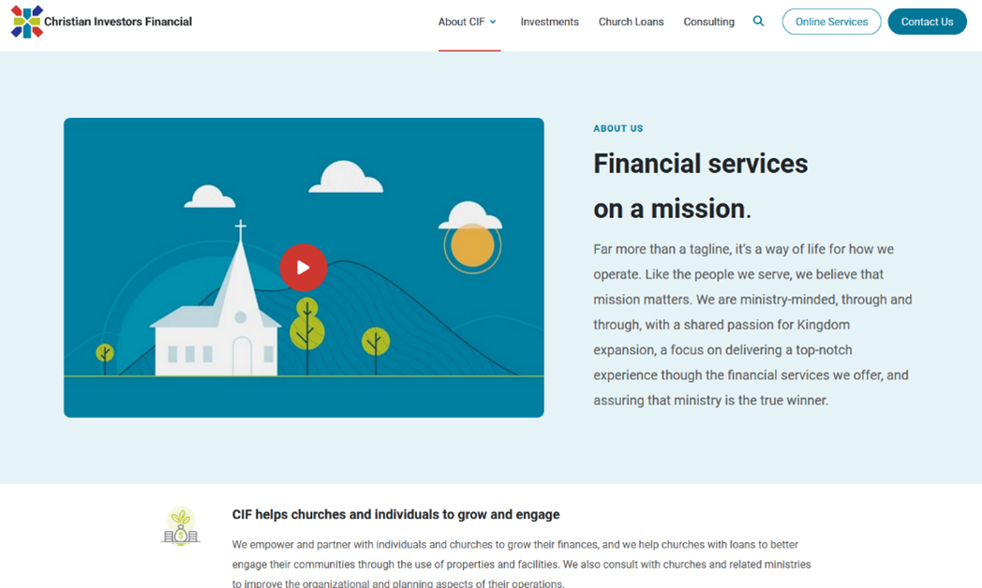The image size is (982, 588).
Task: Click the cloud at top center of video
Action: click(346, 177)
